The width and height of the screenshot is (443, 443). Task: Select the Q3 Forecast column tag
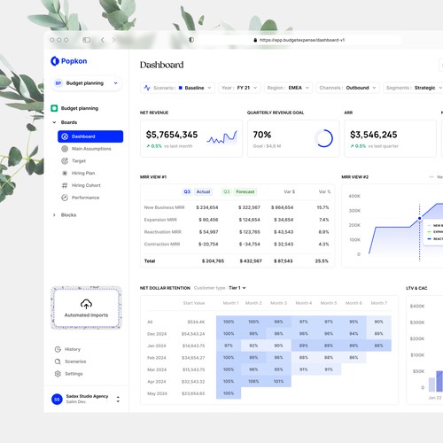coord(239,191)
